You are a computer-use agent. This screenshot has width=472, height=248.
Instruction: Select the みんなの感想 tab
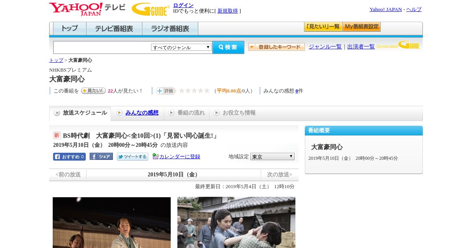tap(137, 113)
